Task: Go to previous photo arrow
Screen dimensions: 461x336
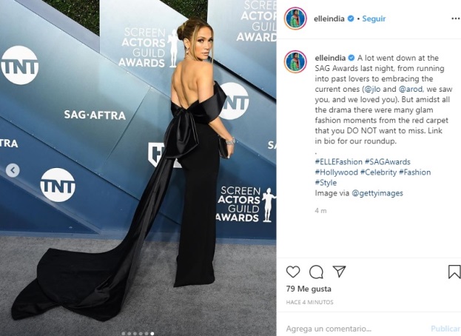Action: coord(13,170)
